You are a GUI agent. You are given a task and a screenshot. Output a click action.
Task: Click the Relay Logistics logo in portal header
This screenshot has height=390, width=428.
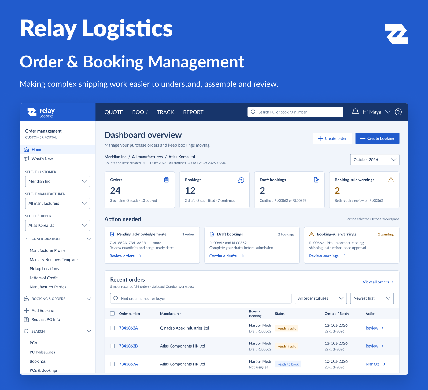(x=41, y=112)
